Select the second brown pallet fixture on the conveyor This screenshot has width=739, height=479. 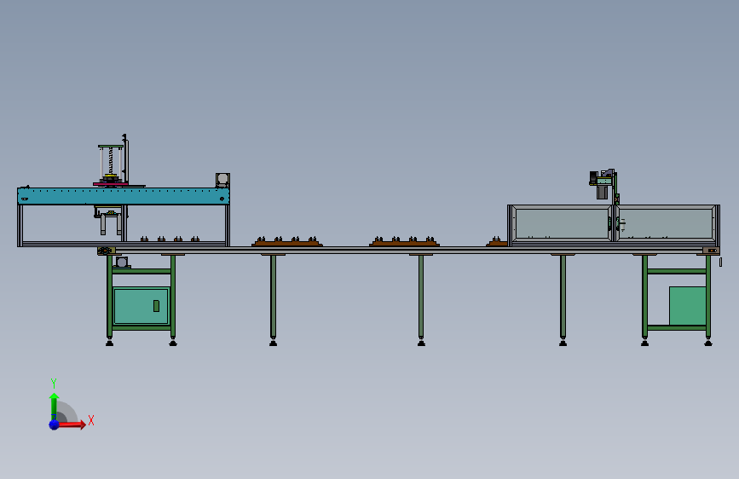(404, 242)
